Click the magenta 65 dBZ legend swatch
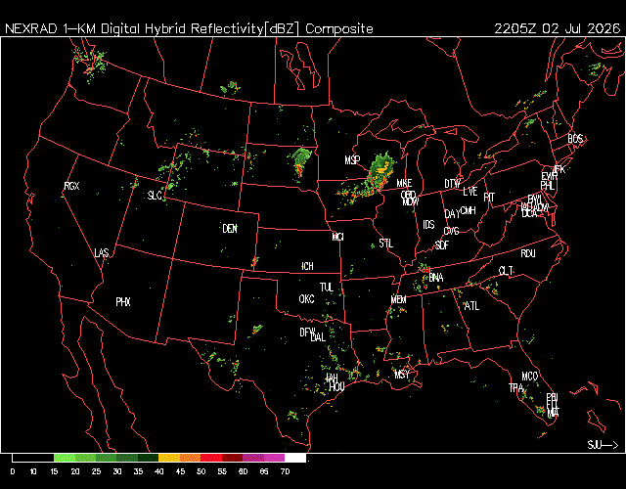Viewport: 626px width, 489px height. point(274,458)
